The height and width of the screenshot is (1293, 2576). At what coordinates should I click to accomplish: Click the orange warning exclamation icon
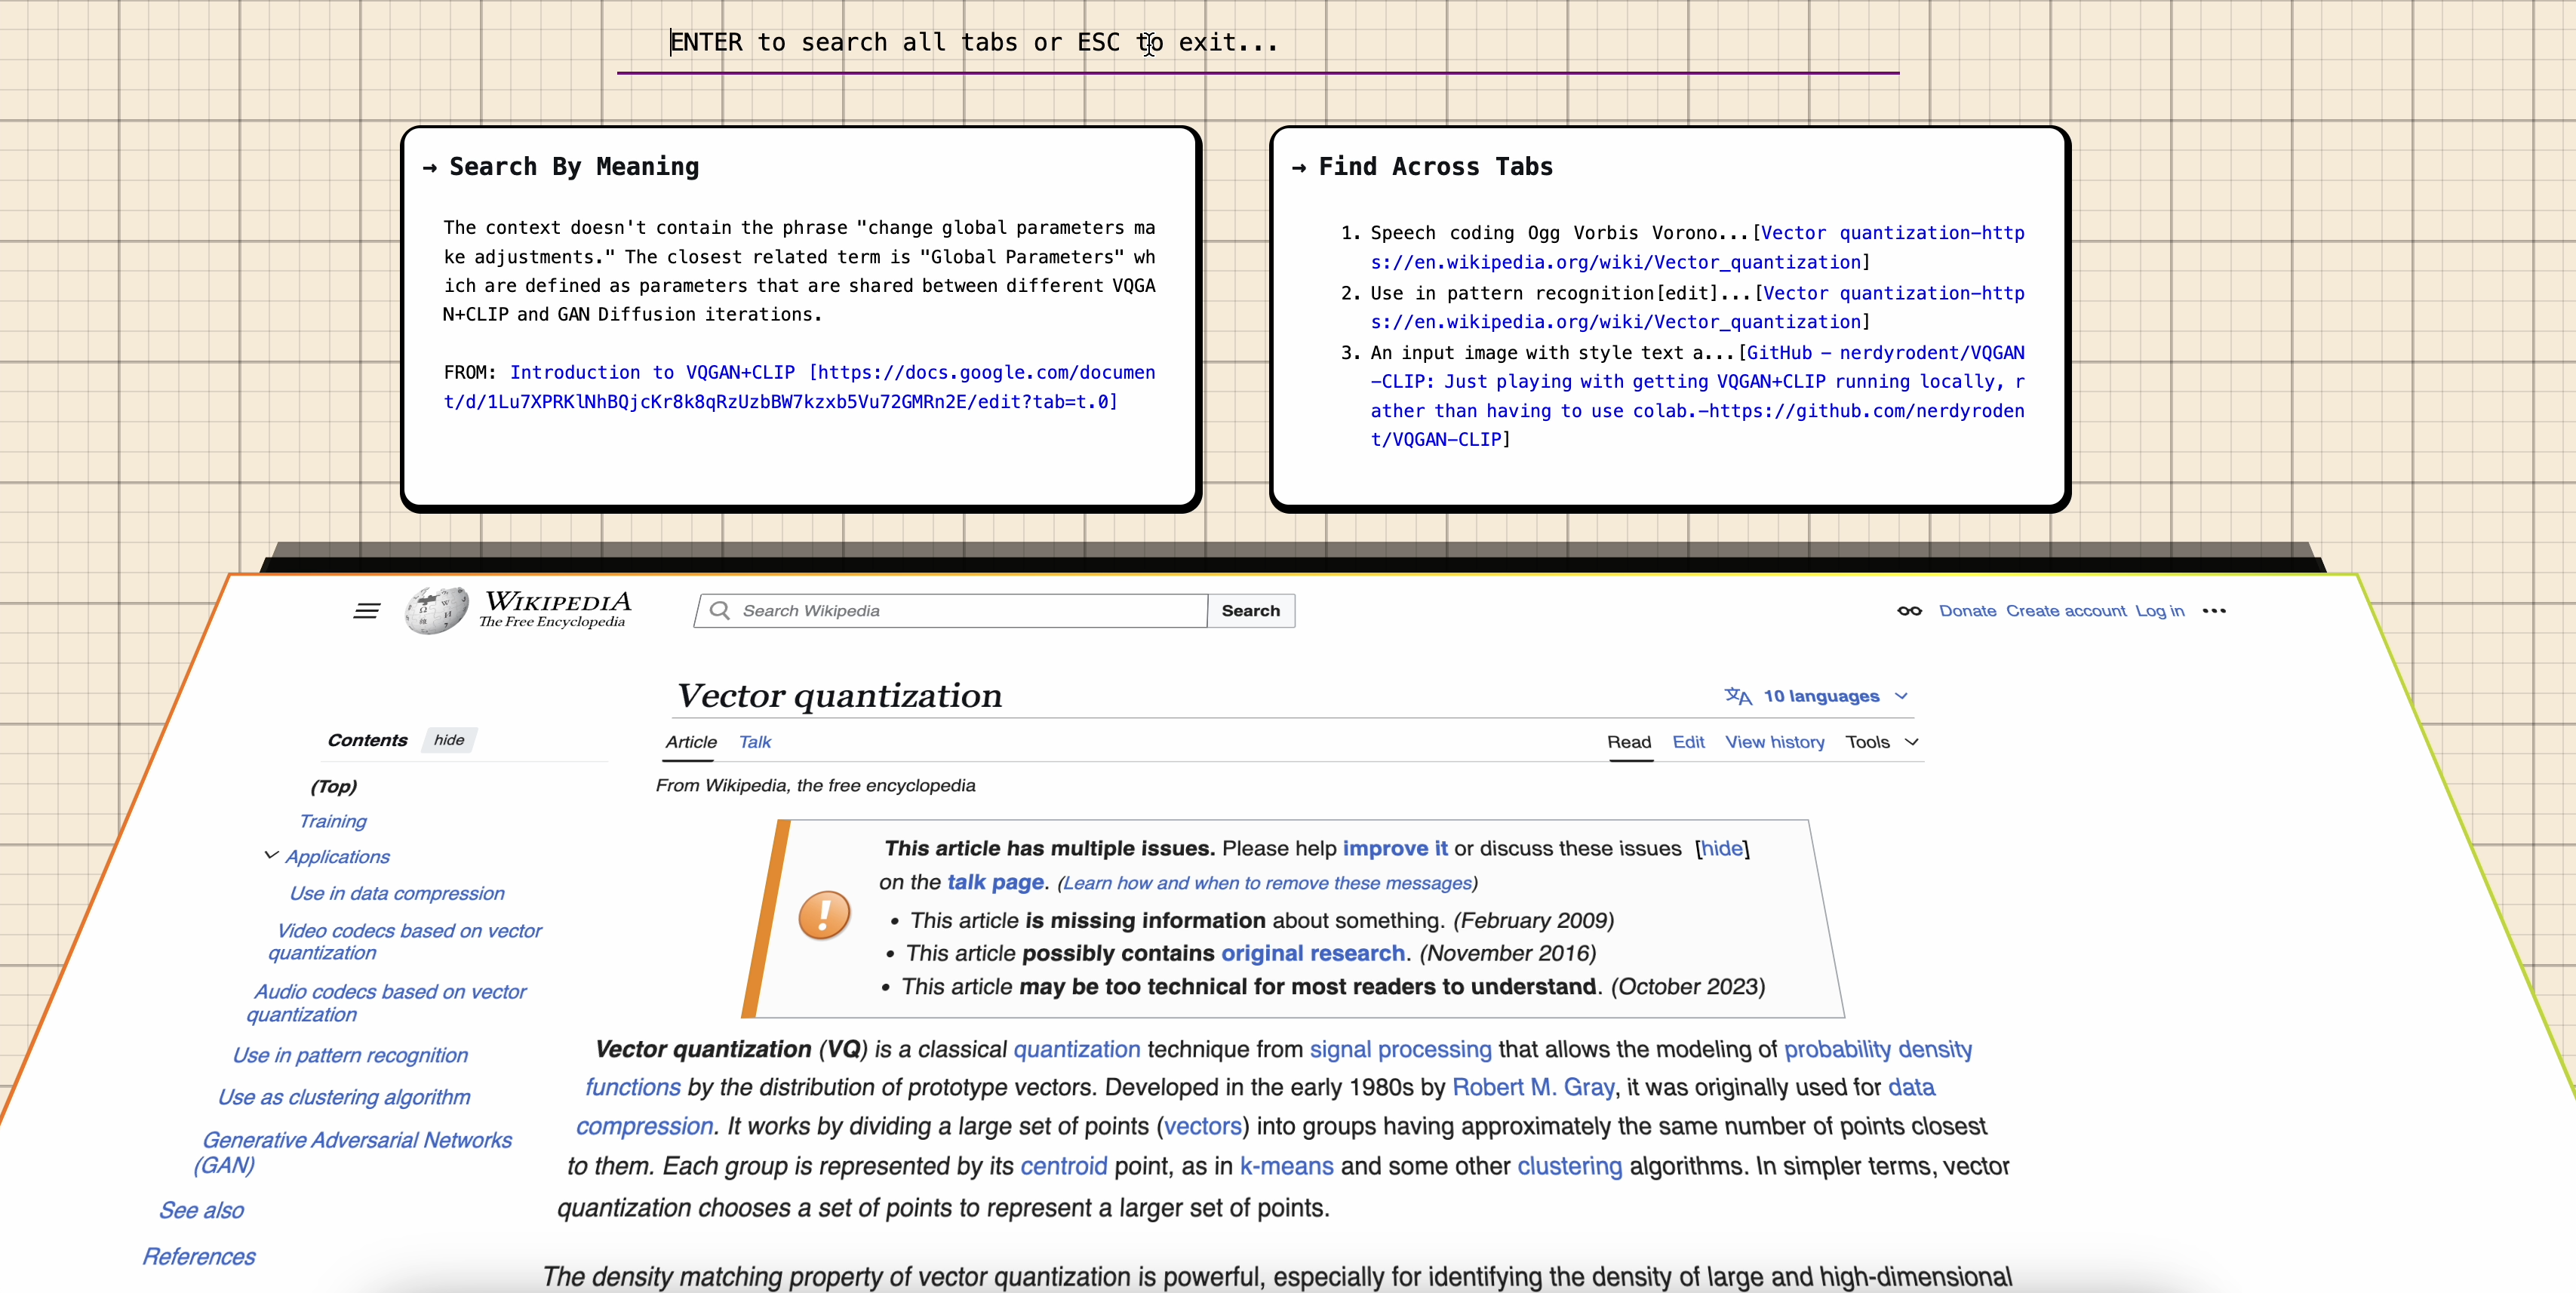tap(824, 915)
